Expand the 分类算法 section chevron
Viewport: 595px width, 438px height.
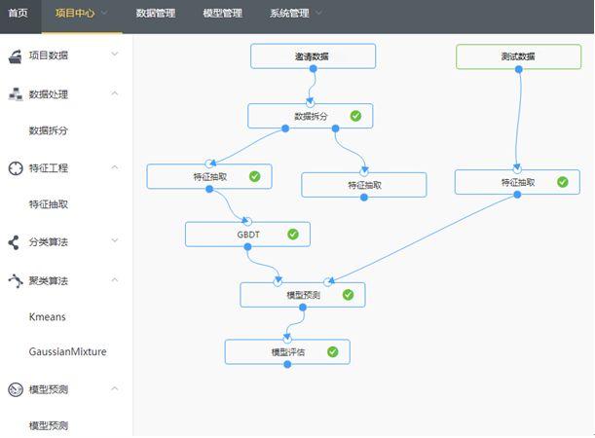coord(115,240)
